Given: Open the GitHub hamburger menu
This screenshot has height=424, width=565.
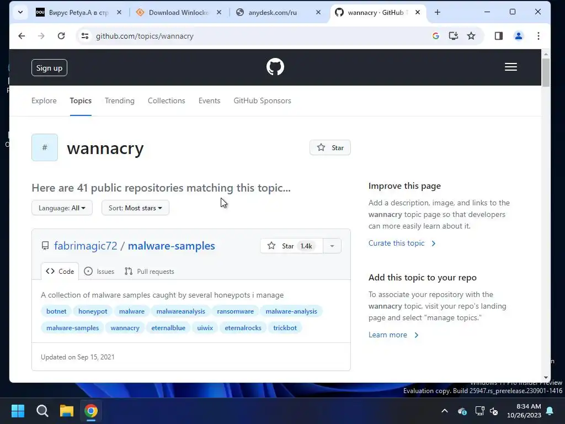Looking at the screenshot, I should point(510,67).
